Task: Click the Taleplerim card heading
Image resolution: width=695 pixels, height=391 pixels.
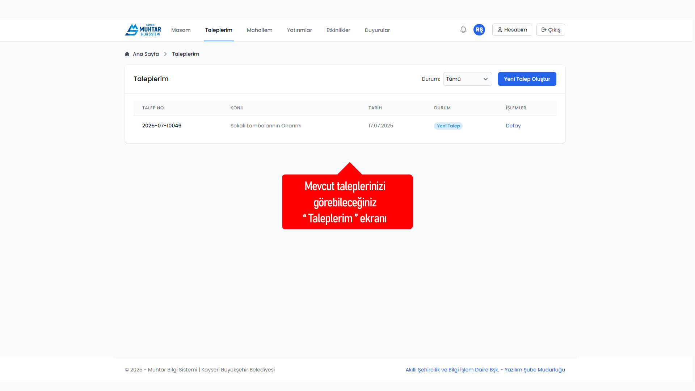Action: pos(151,79)
